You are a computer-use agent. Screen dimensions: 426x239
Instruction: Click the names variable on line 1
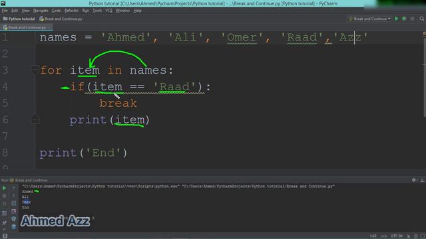coord(58,37)
